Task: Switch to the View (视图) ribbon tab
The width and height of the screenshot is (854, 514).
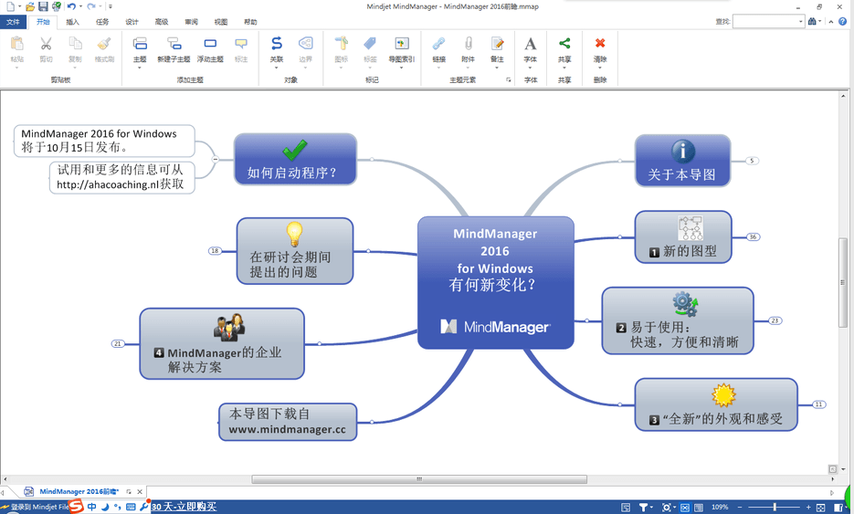Action: 221,22
